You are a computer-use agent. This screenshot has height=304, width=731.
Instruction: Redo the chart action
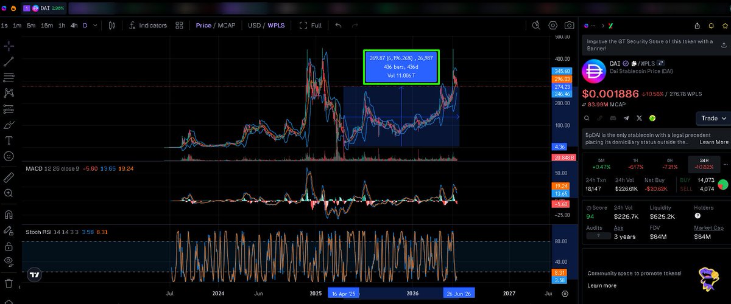point(355,26)
